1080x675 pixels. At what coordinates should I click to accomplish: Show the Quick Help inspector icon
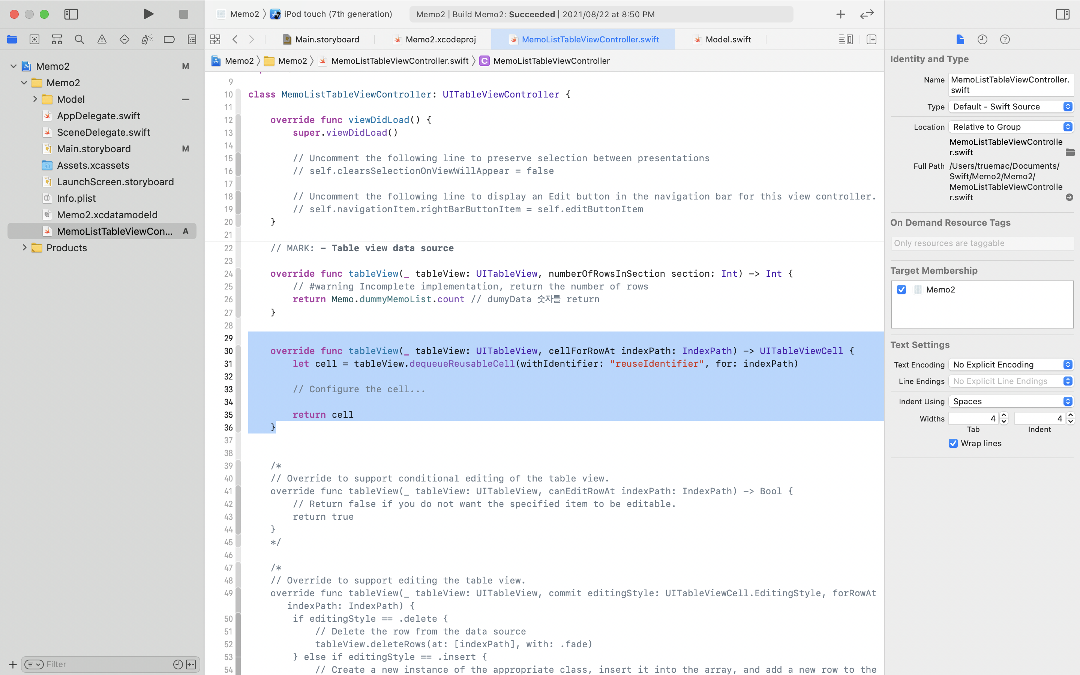pyautogui.click(x=1005, y=39)
